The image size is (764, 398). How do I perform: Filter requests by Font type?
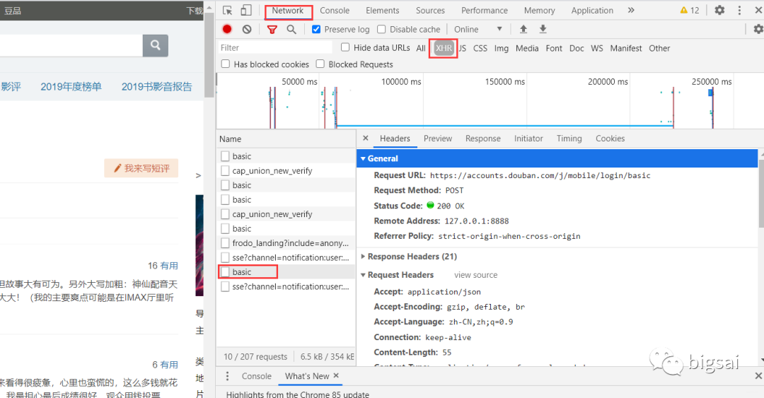point(554,48)
